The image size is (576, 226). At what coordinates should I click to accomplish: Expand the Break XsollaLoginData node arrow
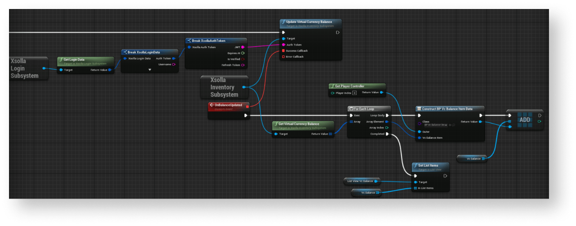click(150, 70)
